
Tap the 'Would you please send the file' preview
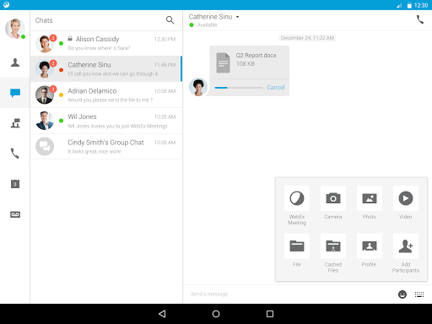coord(111,100)
